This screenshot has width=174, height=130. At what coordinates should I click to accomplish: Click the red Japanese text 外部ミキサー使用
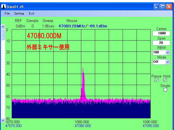click(x=48, y=47)
